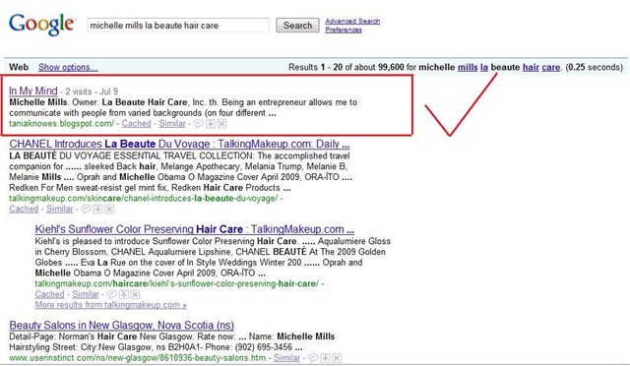Viewport: 630px width, 366px height.
Task: Open Similar link for Beauty Salons result
Action: [286, 357]
